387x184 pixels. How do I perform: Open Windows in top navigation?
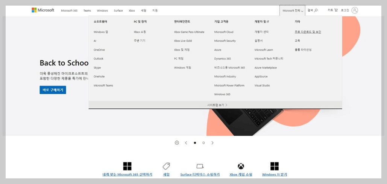102,10
